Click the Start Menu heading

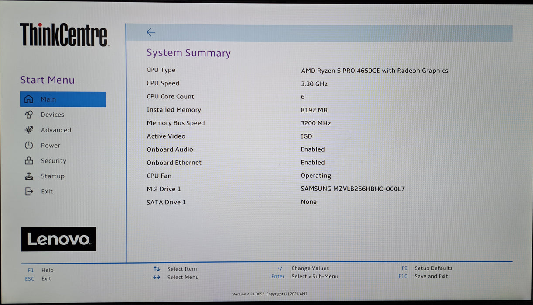tap(47, 80)
